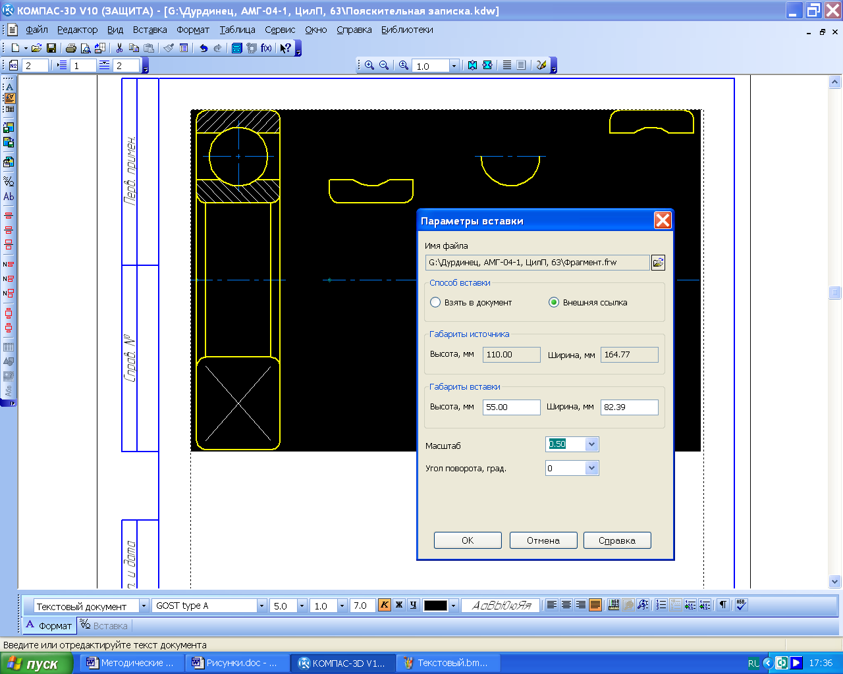Set right text alignment

coord(581,605)
